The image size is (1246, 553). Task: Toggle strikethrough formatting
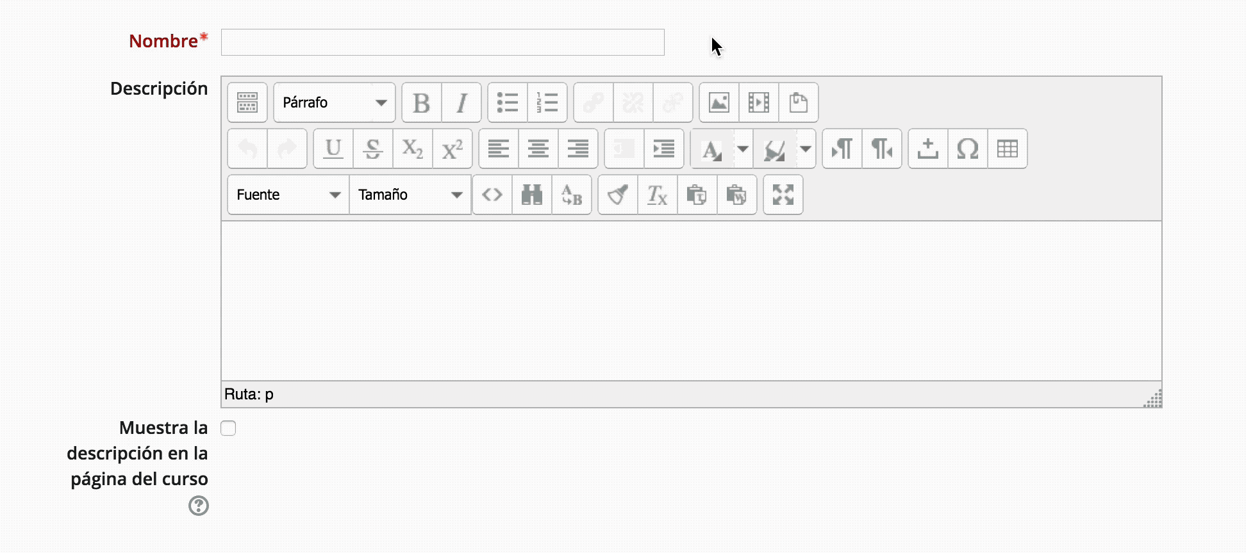point(372,148)
